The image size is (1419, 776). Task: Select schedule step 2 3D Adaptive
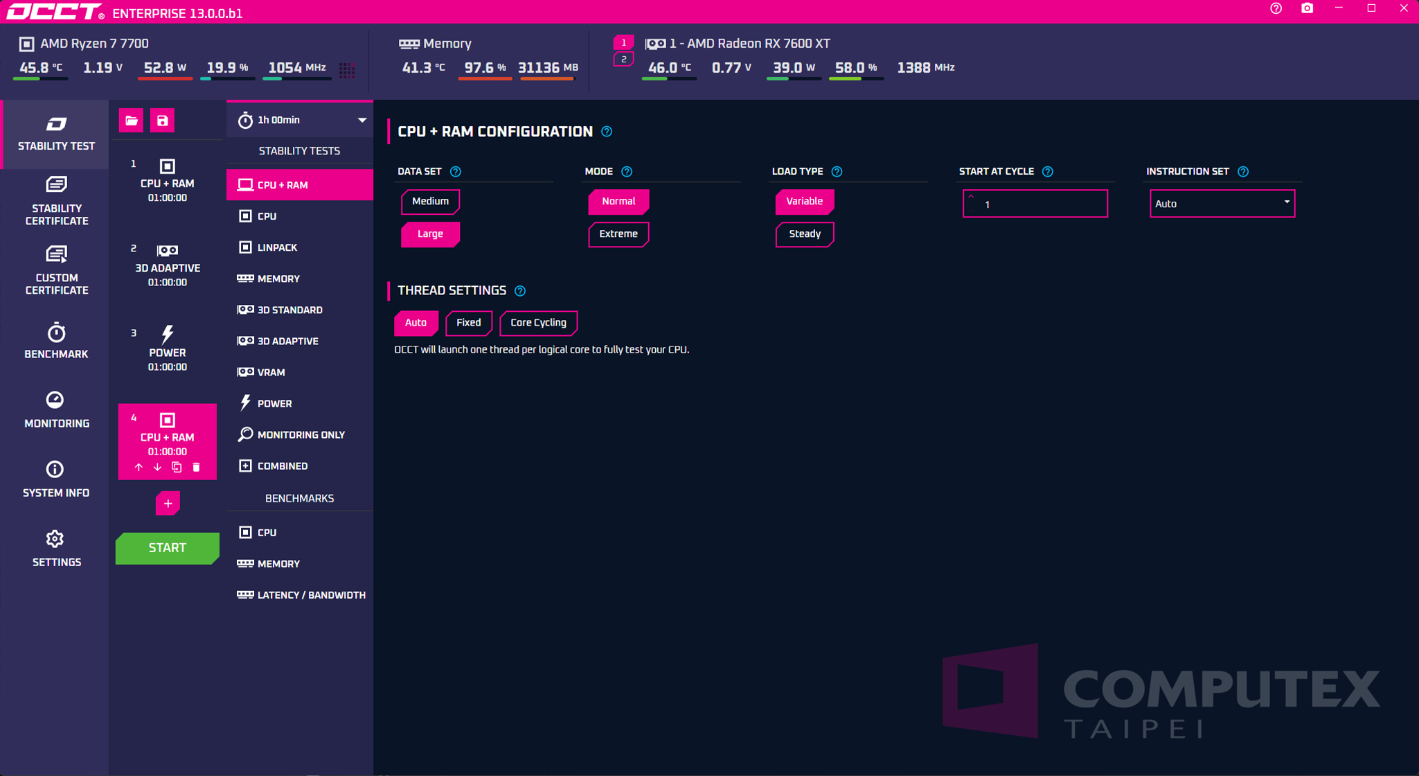(167, 266)
